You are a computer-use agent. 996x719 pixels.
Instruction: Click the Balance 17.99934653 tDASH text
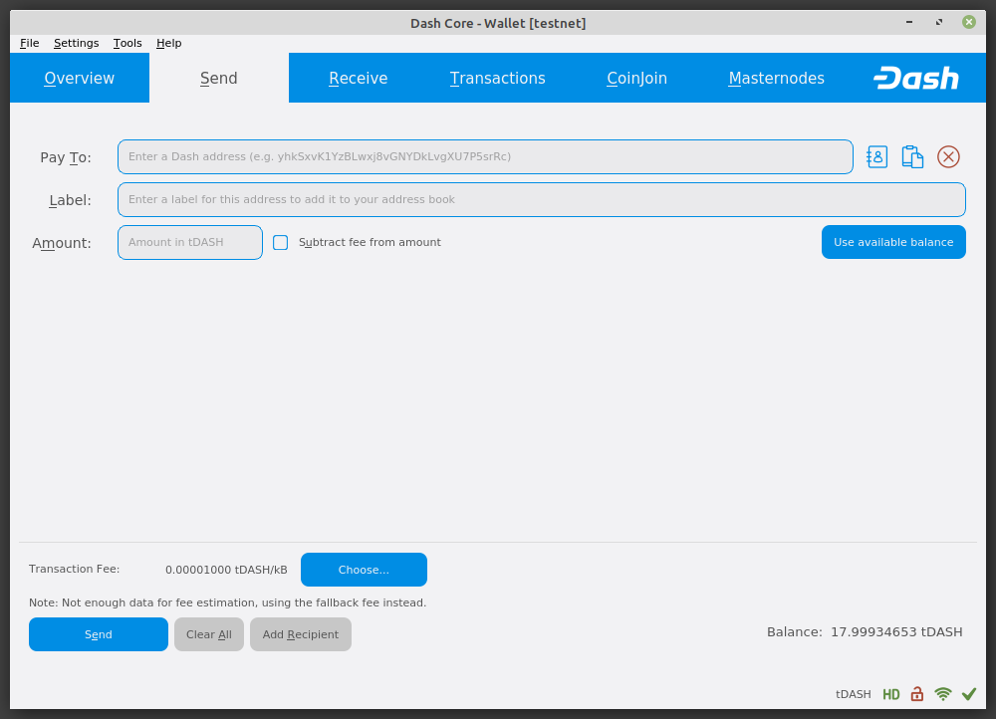pos(865,632)
